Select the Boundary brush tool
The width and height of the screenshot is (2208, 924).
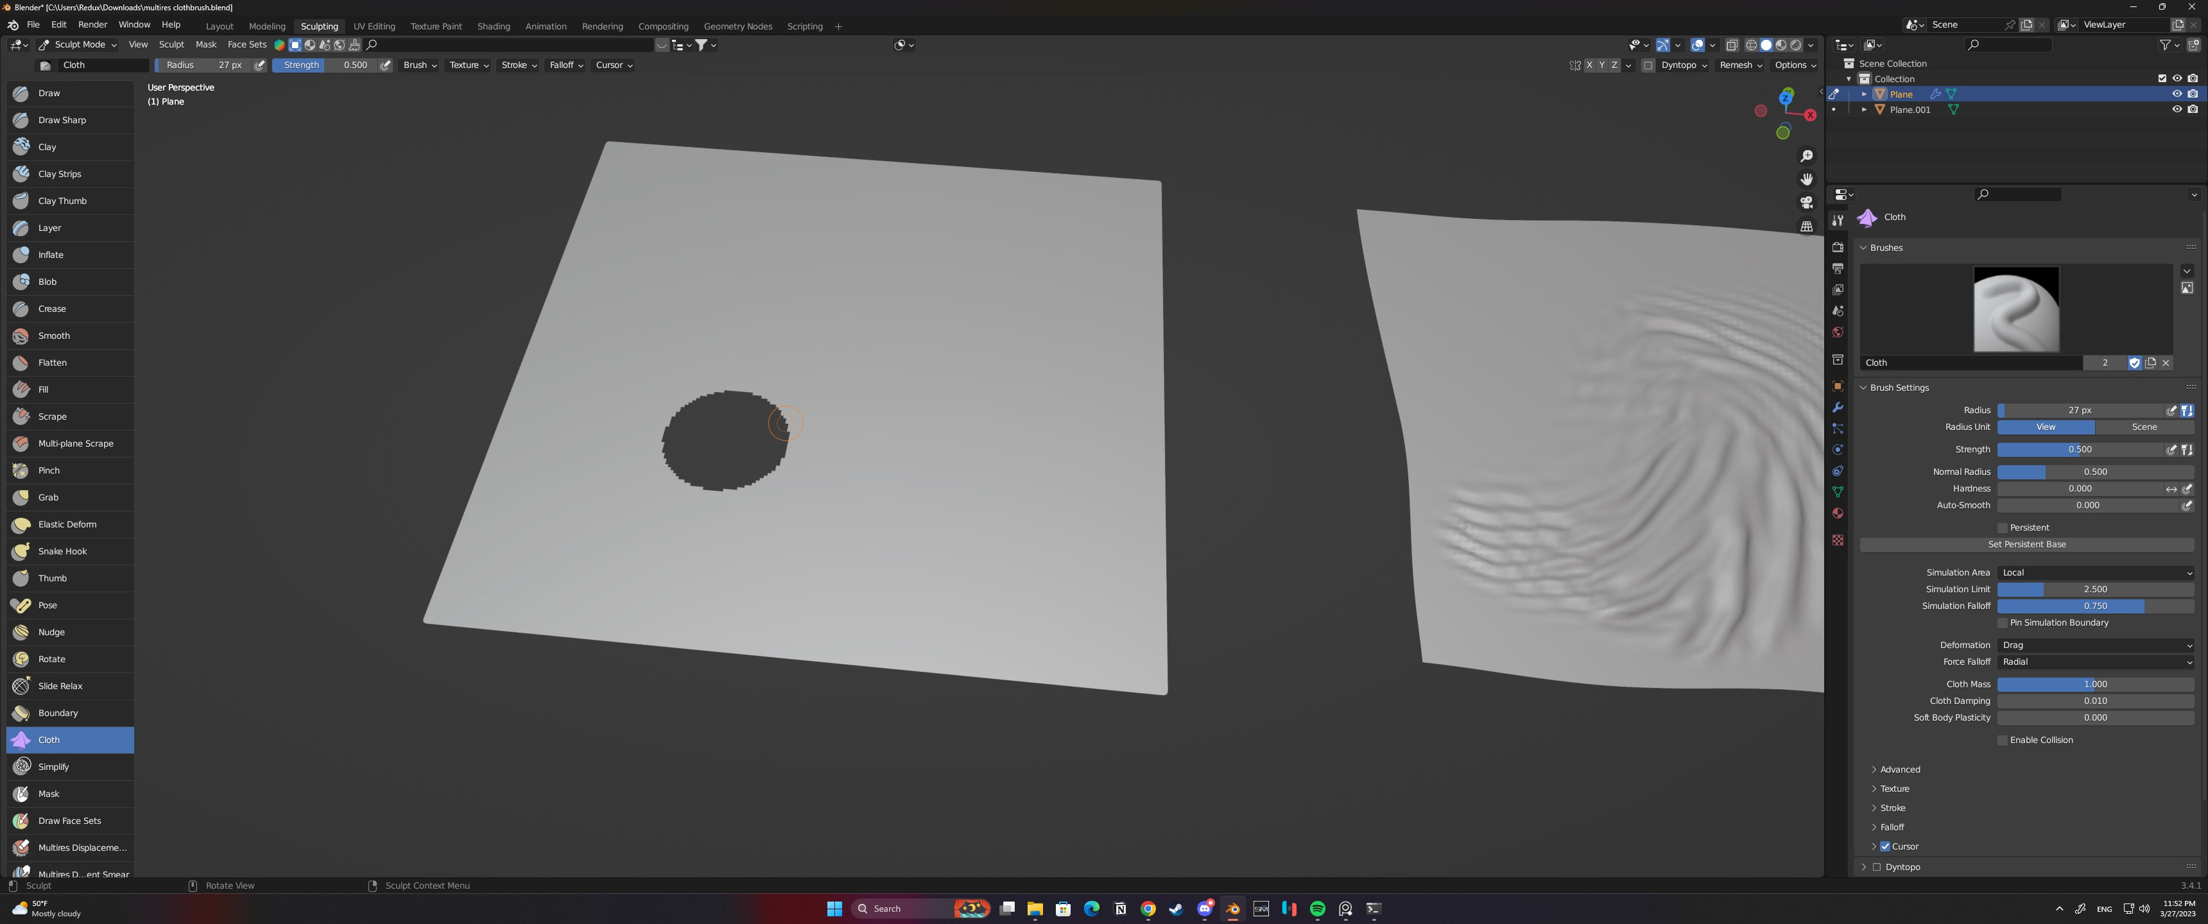(x=71, y=713)
